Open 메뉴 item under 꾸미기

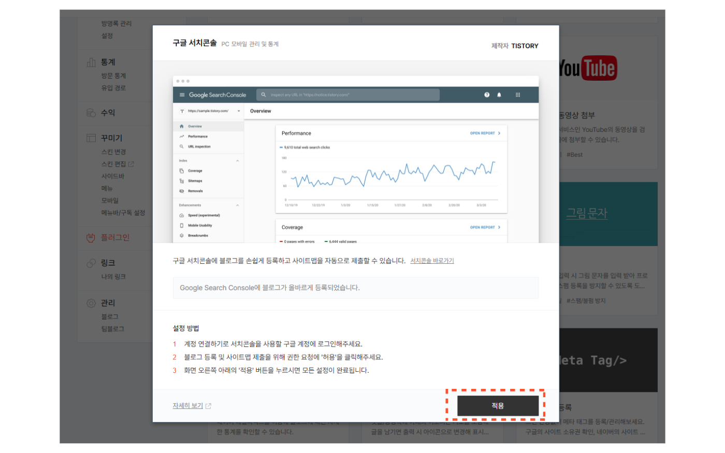coord(107,188)
